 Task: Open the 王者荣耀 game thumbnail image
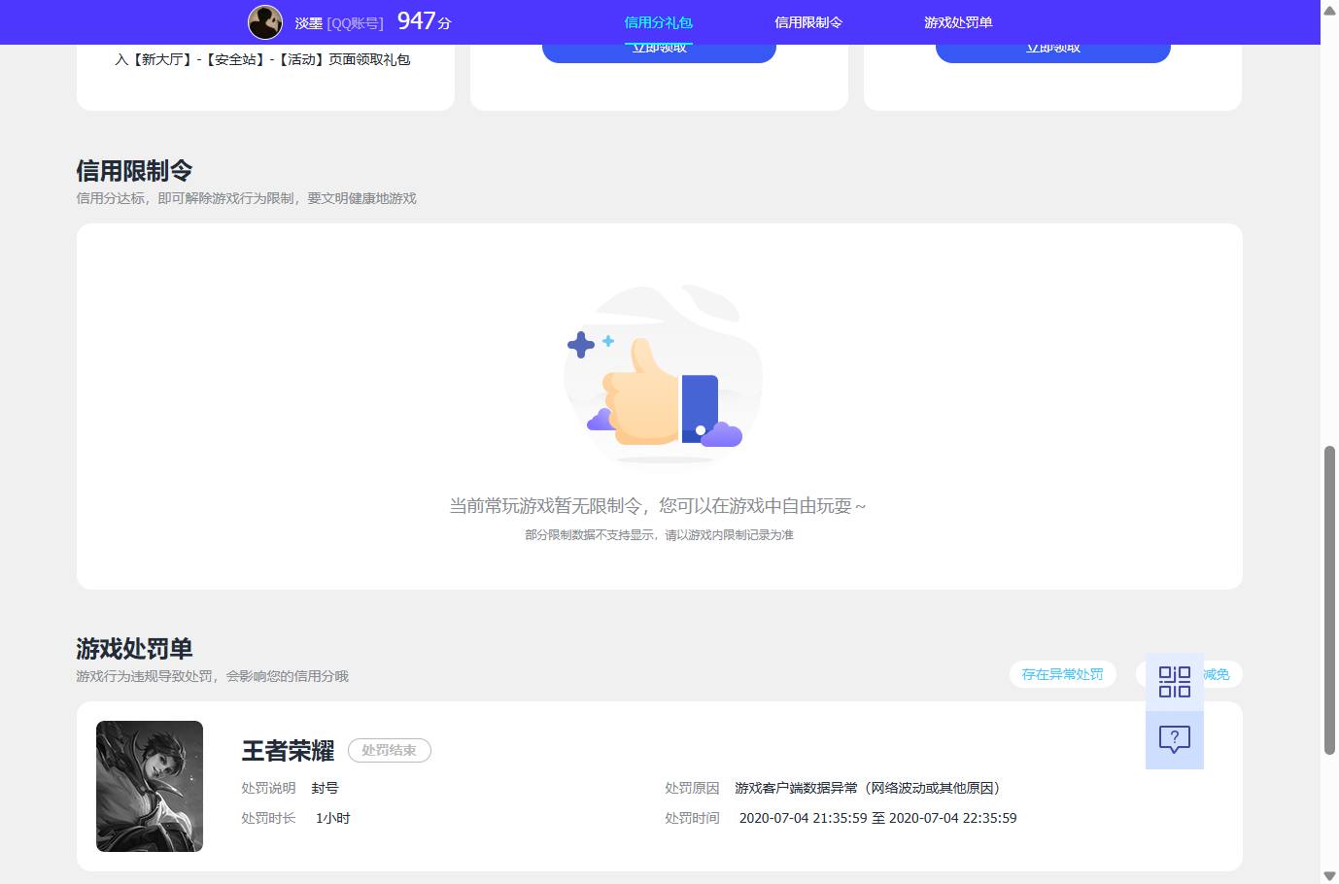[x=150, y=786]
